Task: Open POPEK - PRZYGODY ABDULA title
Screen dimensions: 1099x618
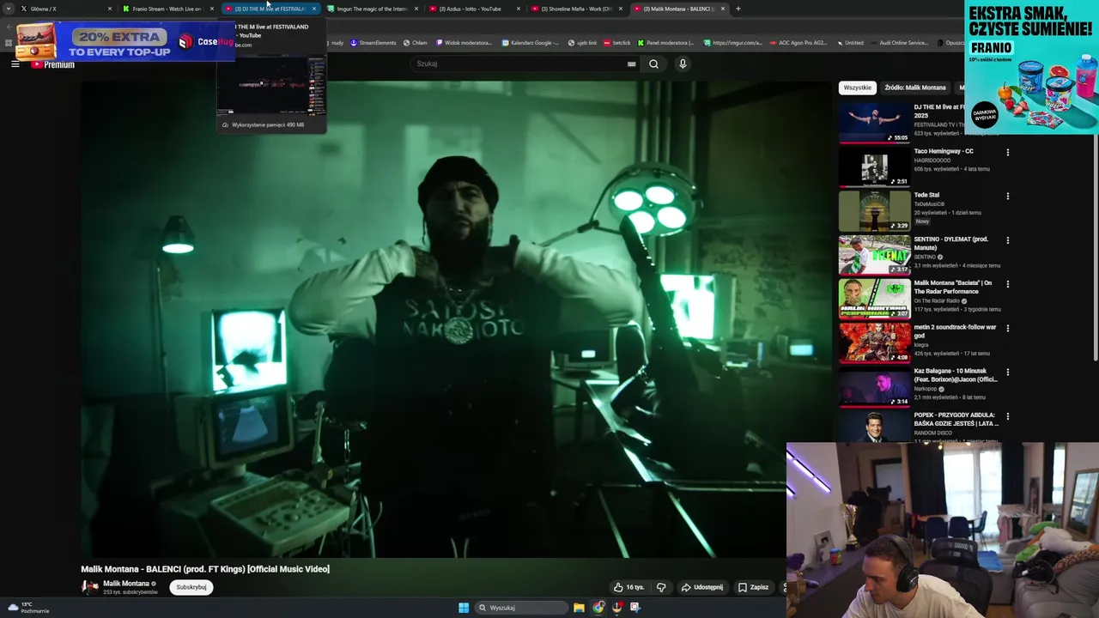Action: tap(956, 419)
